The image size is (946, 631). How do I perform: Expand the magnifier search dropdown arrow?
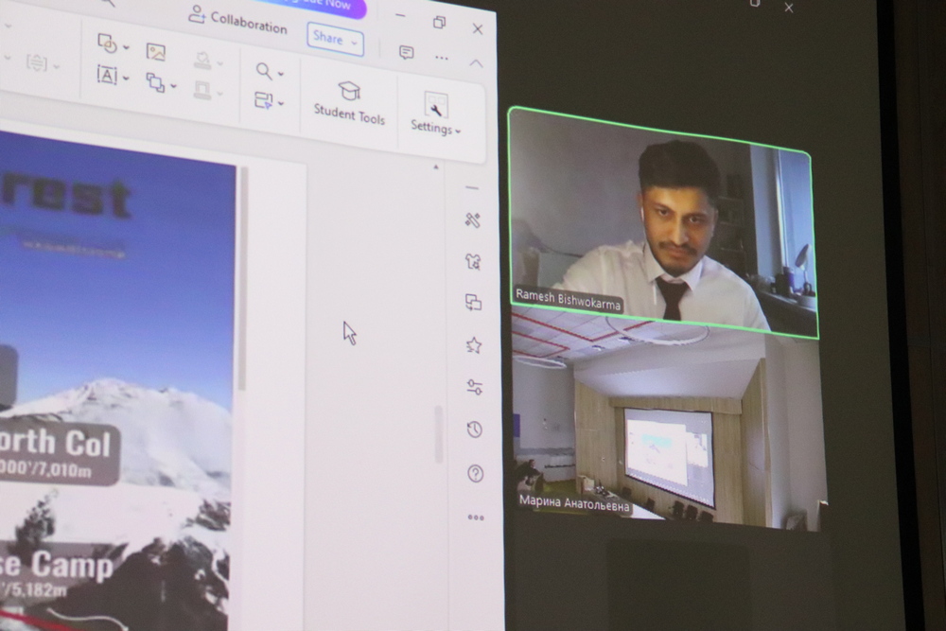click(x=281, y=74)
